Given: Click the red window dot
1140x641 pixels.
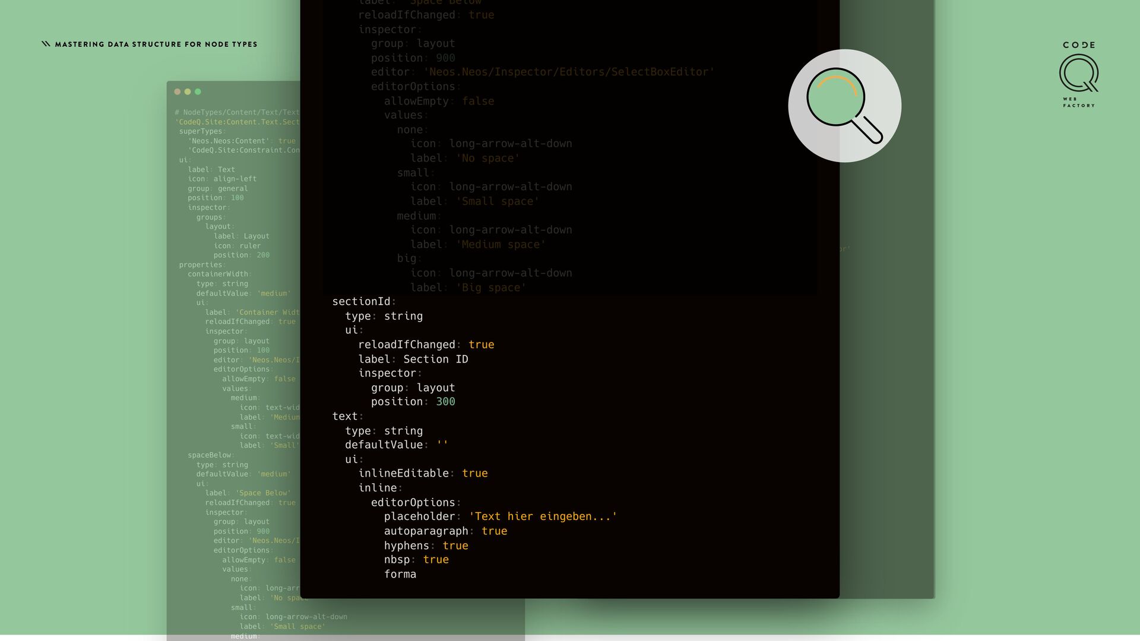Looking at the screenshot, I should pyautogui.click(x=177, y=91).
